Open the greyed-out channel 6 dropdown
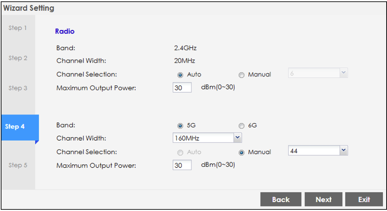 318,74
